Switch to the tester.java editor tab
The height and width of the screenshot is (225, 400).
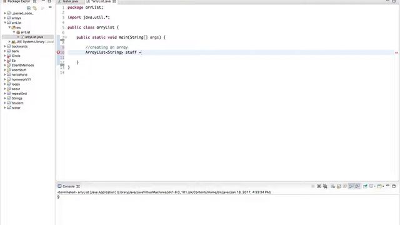pyautogui.click(x=70, y=1)
